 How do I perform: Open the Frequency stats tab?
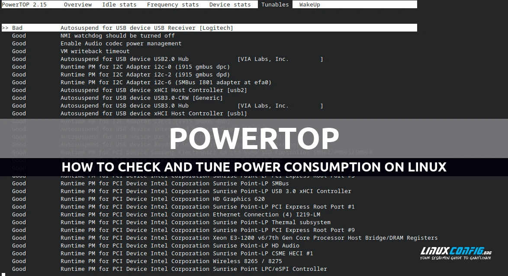173,4
